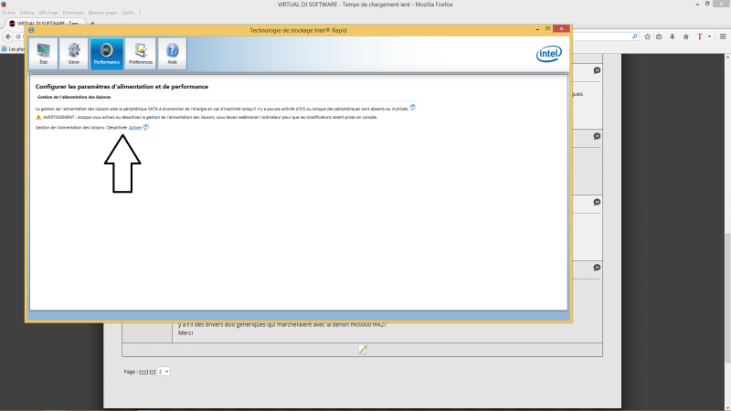Minimize the Firefox window

coord(697,4)
